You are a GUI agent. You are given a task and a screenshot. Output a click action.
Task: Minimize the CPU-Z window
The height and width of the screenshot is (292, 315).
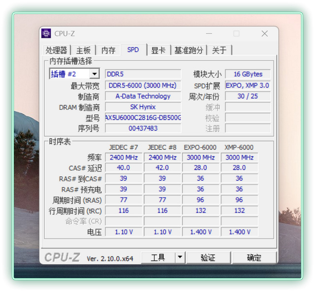(x=209, y=33)
